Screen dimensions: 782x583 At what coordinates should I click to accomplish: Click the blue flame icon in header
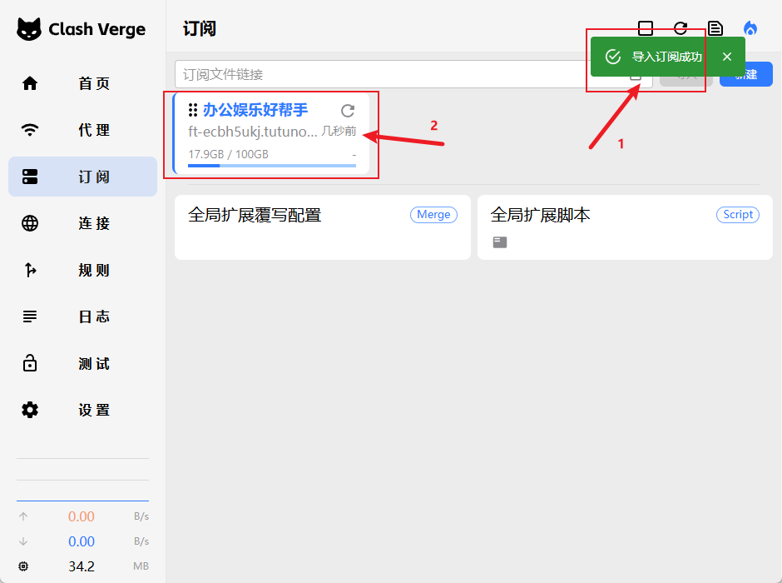coord(750,28)
